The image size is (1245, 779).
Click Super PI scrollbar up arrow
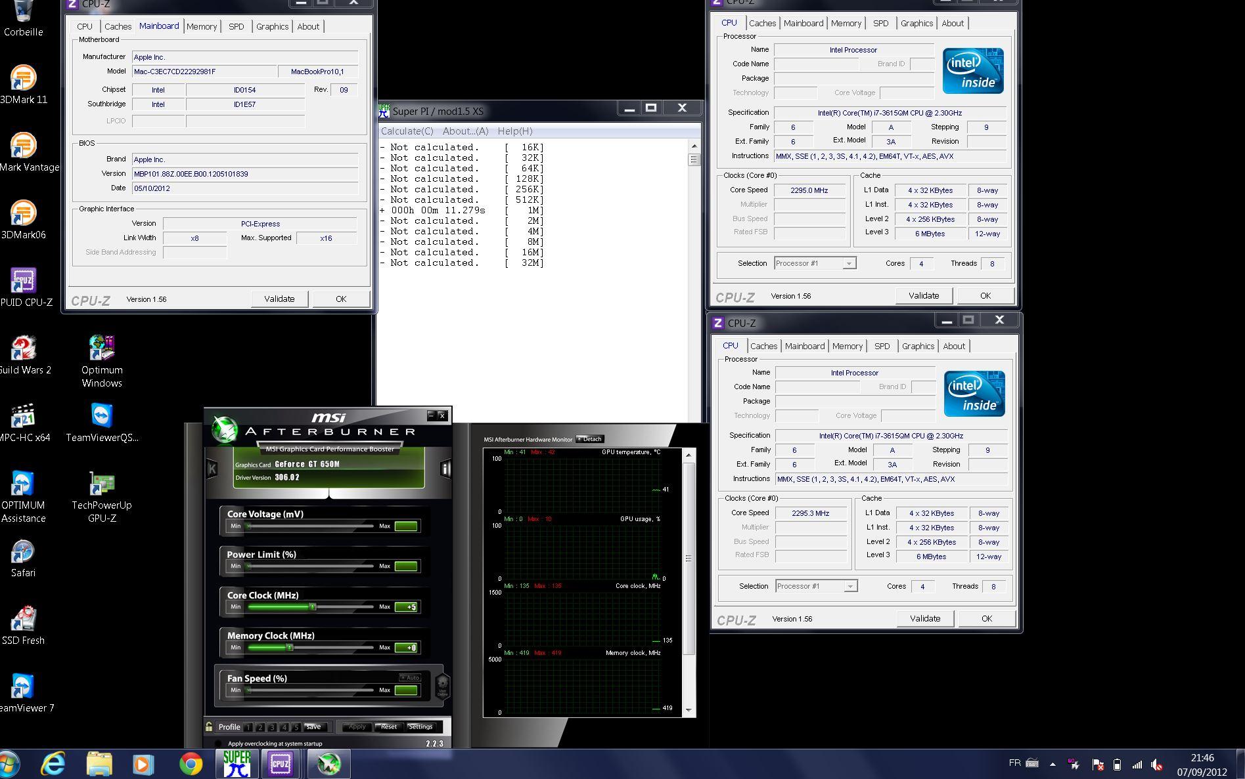[x=694, y=146]
